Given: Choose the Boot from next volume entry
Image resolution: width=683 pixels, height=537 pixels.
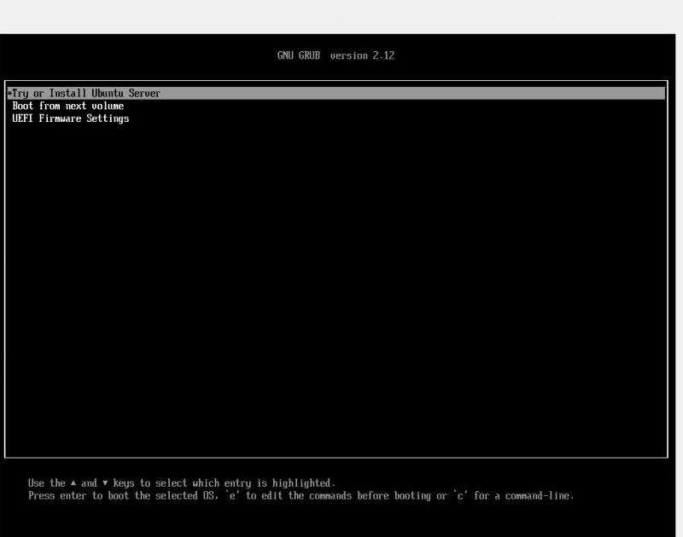Looking at the screenshot, I should 68,106.
